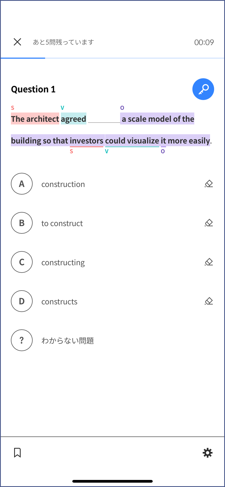The height and width of the screenshot is (487, 225).
Task: Click the answer text "to construct"
Action: pos(62,223)
